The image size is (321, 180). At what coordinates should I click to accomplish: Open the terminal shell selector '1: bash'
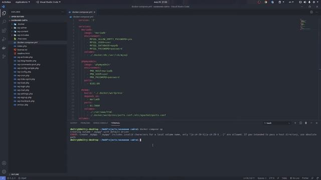[277, 123]
